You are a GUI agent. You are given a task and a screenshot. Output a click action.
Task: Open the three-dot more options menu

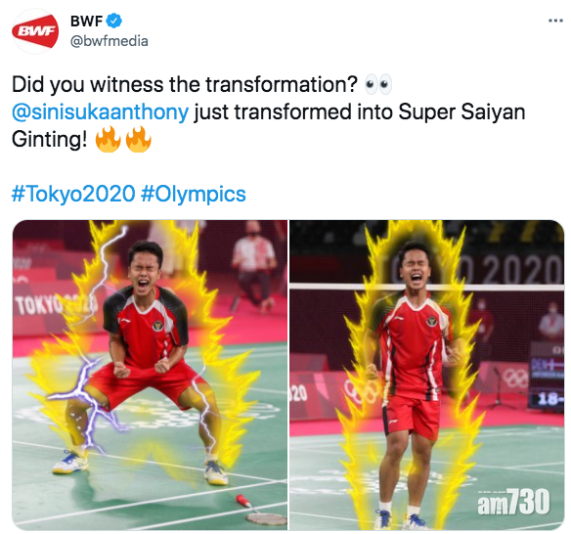click(x=555, y=21)
